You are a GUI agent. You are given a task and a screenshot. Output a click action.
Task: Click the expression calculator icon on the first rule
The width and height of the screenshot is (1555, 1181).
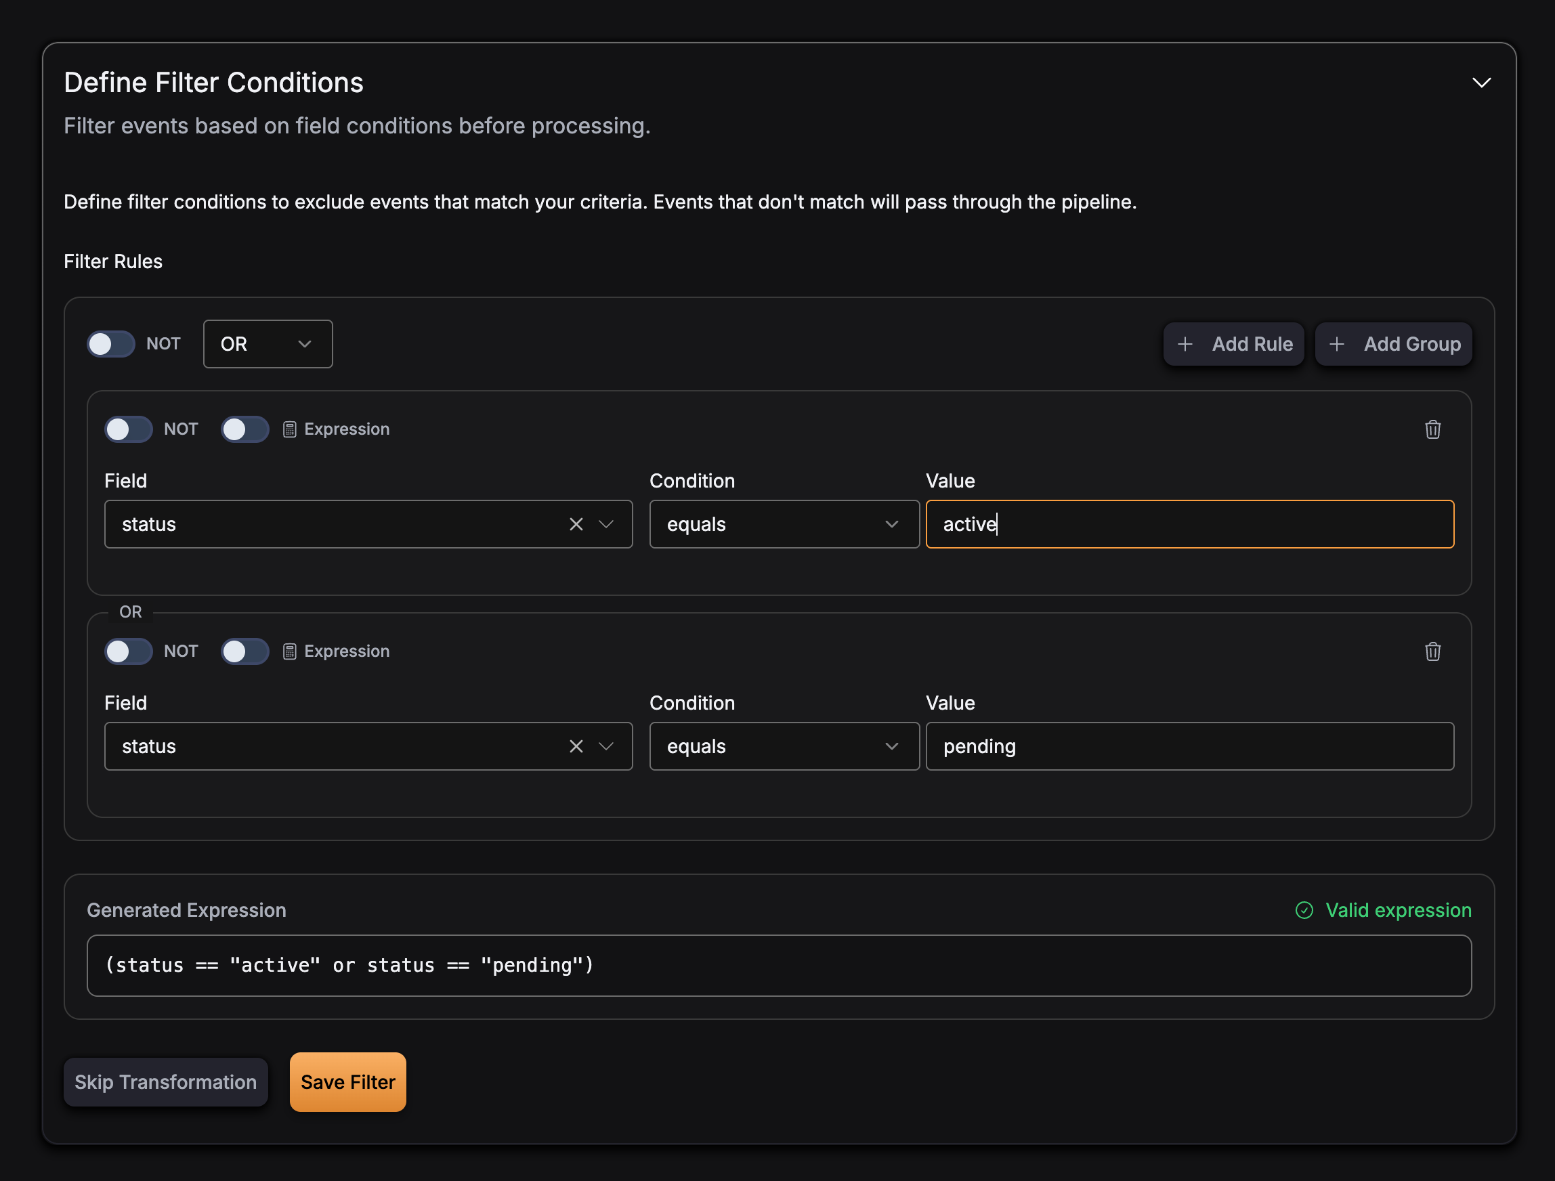(x=291, y=429)
